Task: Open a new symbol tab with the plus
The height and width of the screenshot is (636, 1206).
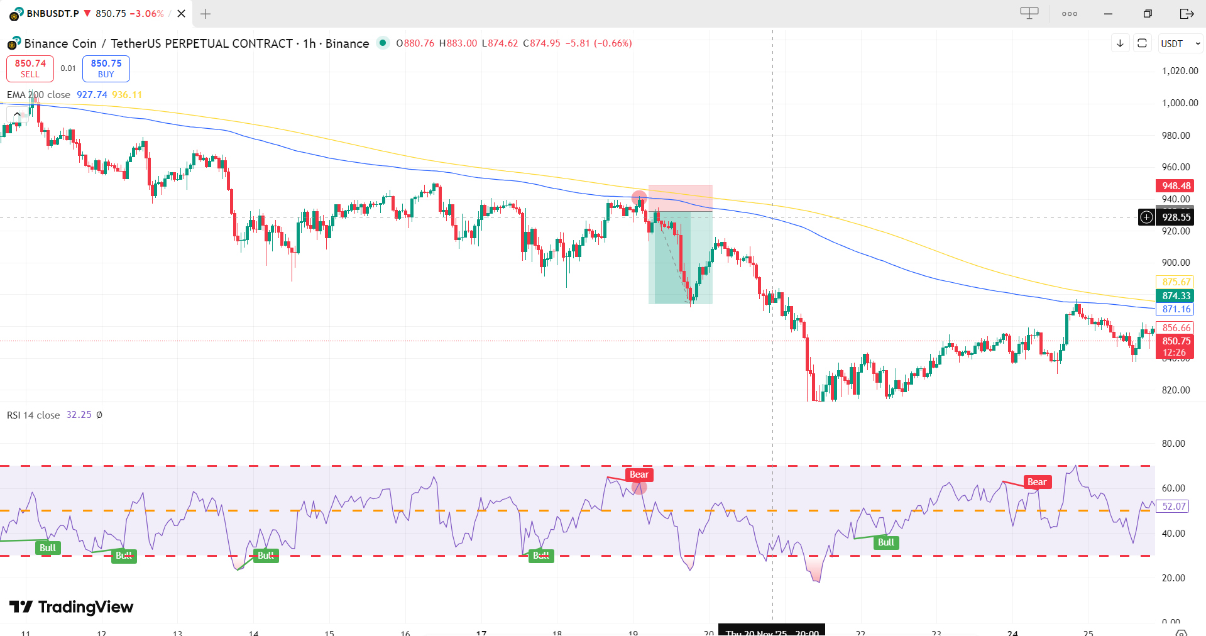Action: [205, 13]
